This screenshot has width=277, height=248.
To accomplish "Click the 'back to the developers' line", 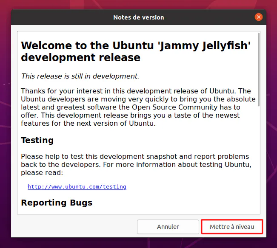I will 61,165.
